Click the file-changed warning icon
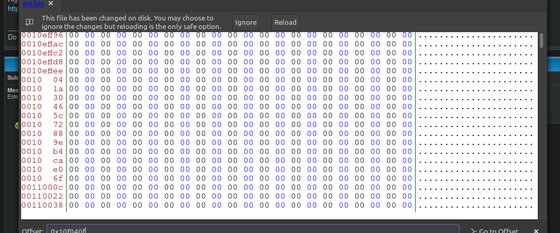Viewport: 560px width, 233px height. click(x=30, y=22)
